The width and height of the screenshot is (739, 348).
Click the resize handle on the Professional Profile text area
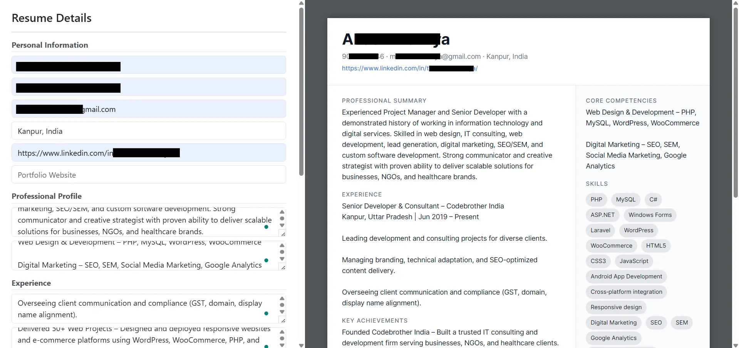click(x=283, y=234)
